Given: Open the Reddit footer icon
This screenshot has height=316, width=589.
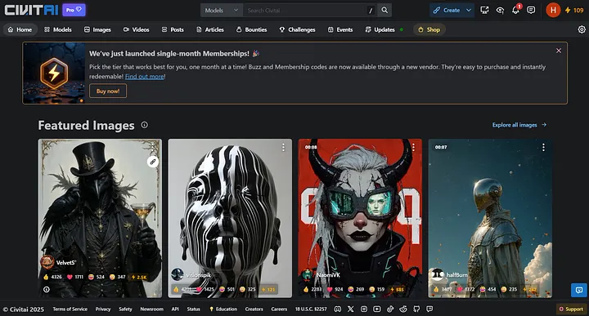Looking at the screenshot, I should point(403,309).
